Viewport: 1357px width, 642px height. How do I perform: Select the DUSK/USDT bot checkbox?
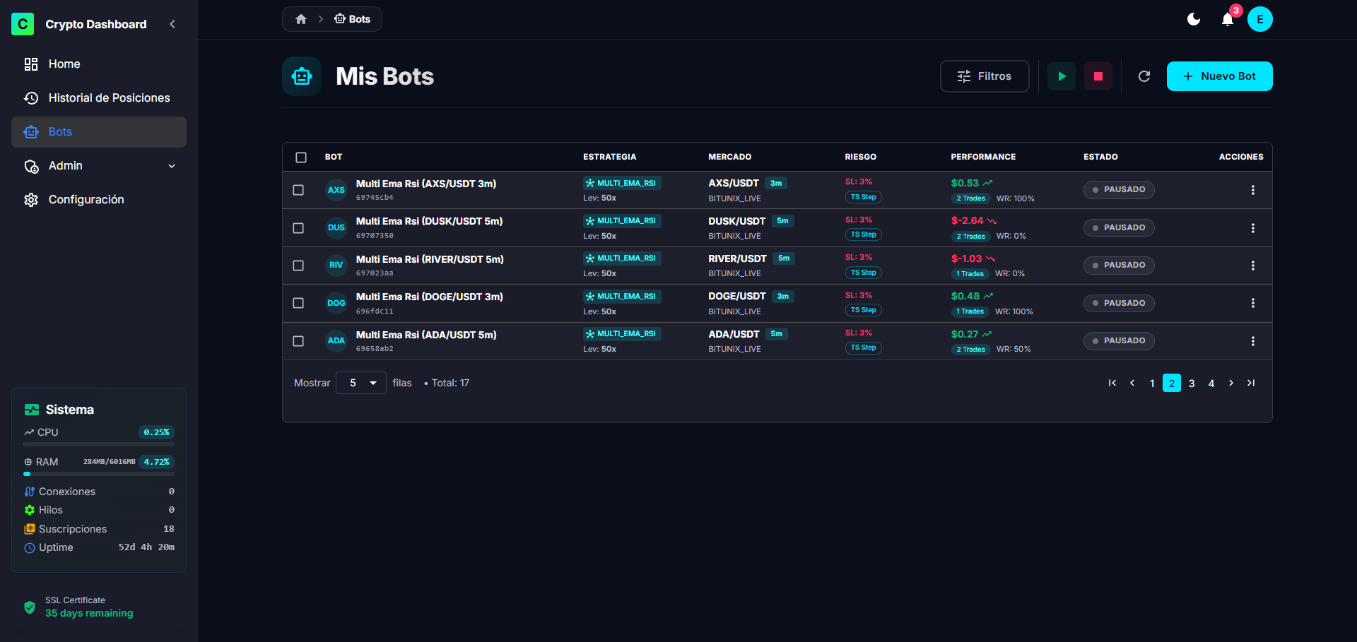coord(298,228)
